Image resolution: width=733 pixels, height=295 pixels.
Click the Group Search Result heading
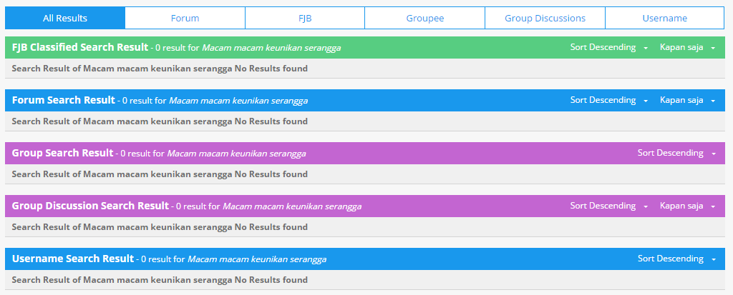tap(62, 153)
